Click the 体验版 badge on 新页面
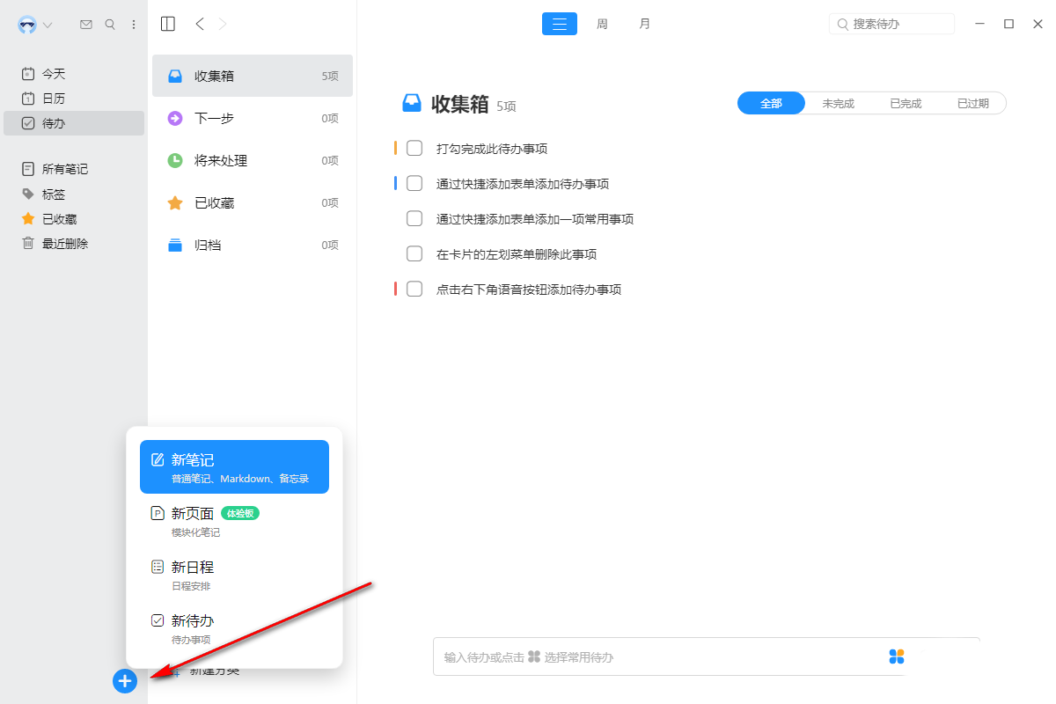The width and height of the screenshot is (1056, 704). [x=240, y=513]
